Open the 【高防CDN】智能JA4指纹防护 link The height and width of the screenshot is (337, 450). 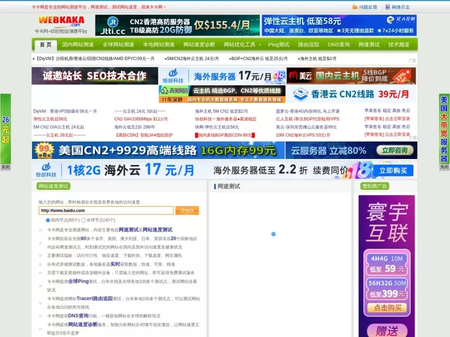click(144, 135)
